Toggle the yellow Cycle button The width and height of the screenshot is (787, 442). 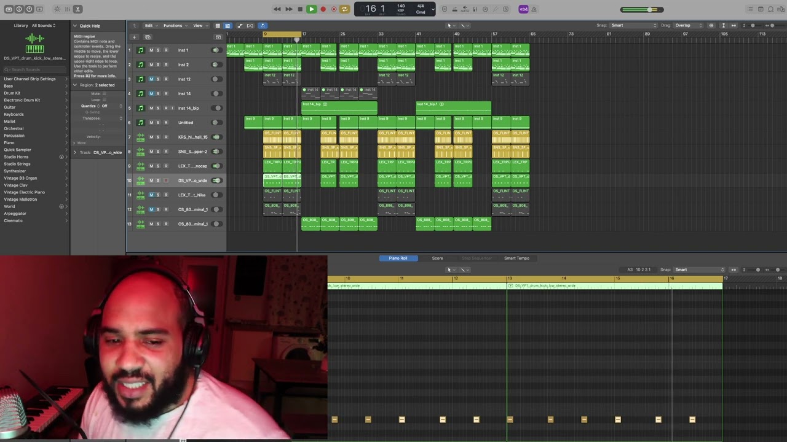pos(344,9)
